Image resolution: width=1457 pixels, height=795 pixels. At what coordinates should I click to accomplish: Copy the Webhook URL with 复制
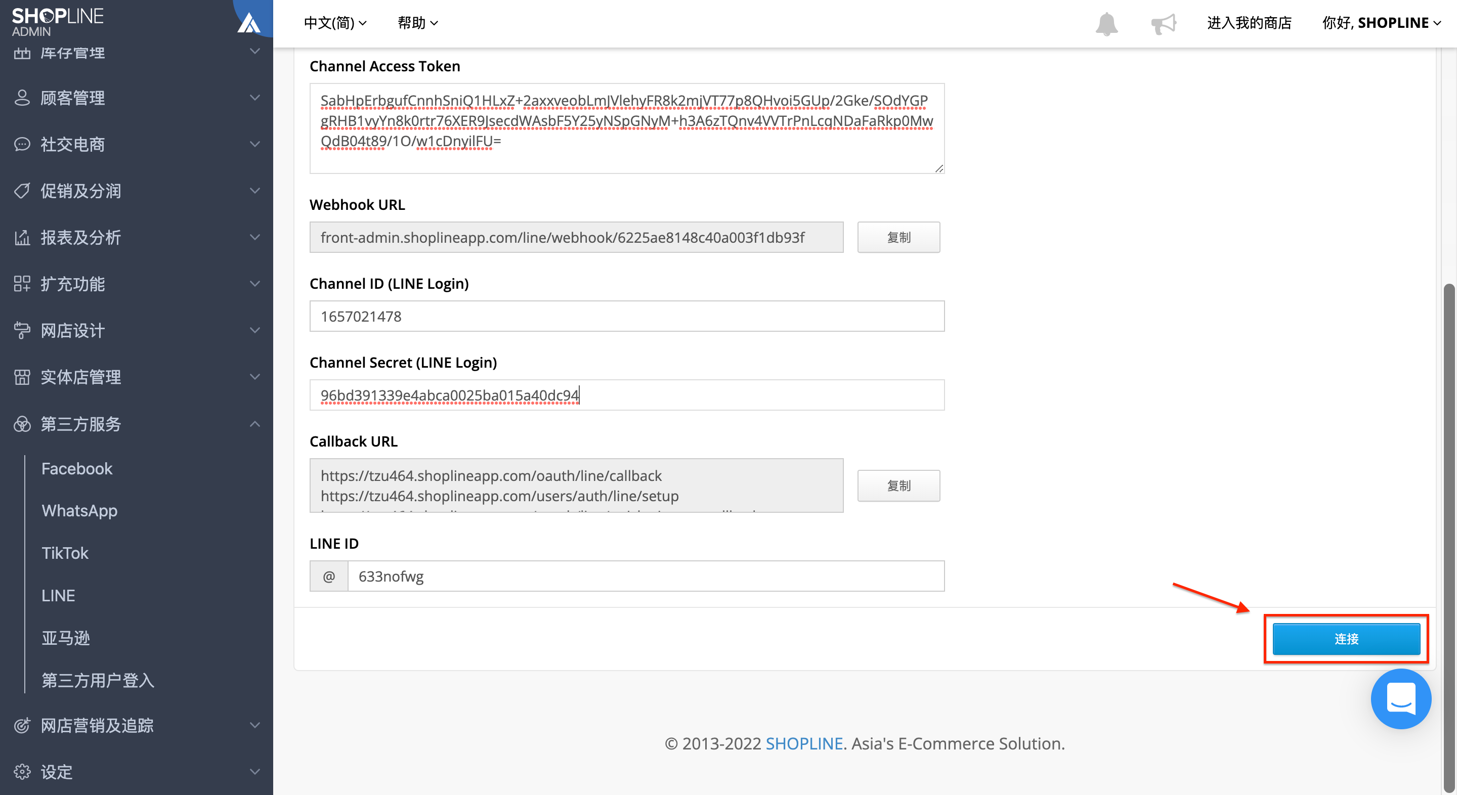pyautogui.click(x=899, y=238)
